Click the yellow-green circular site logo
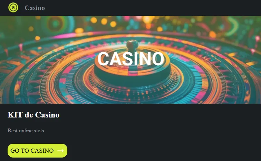 pos(13,8)
